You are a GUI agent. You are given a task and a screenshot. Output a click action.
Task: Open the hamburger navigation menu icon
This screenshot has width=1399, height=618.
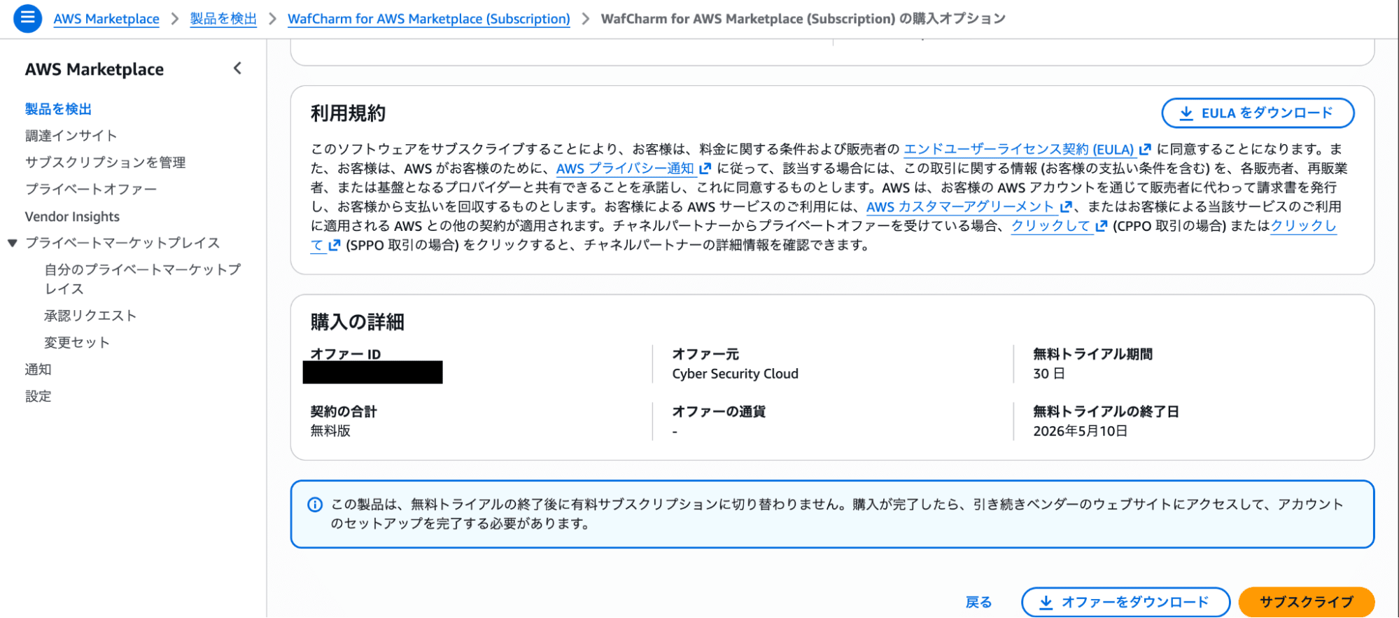[27, 17]
